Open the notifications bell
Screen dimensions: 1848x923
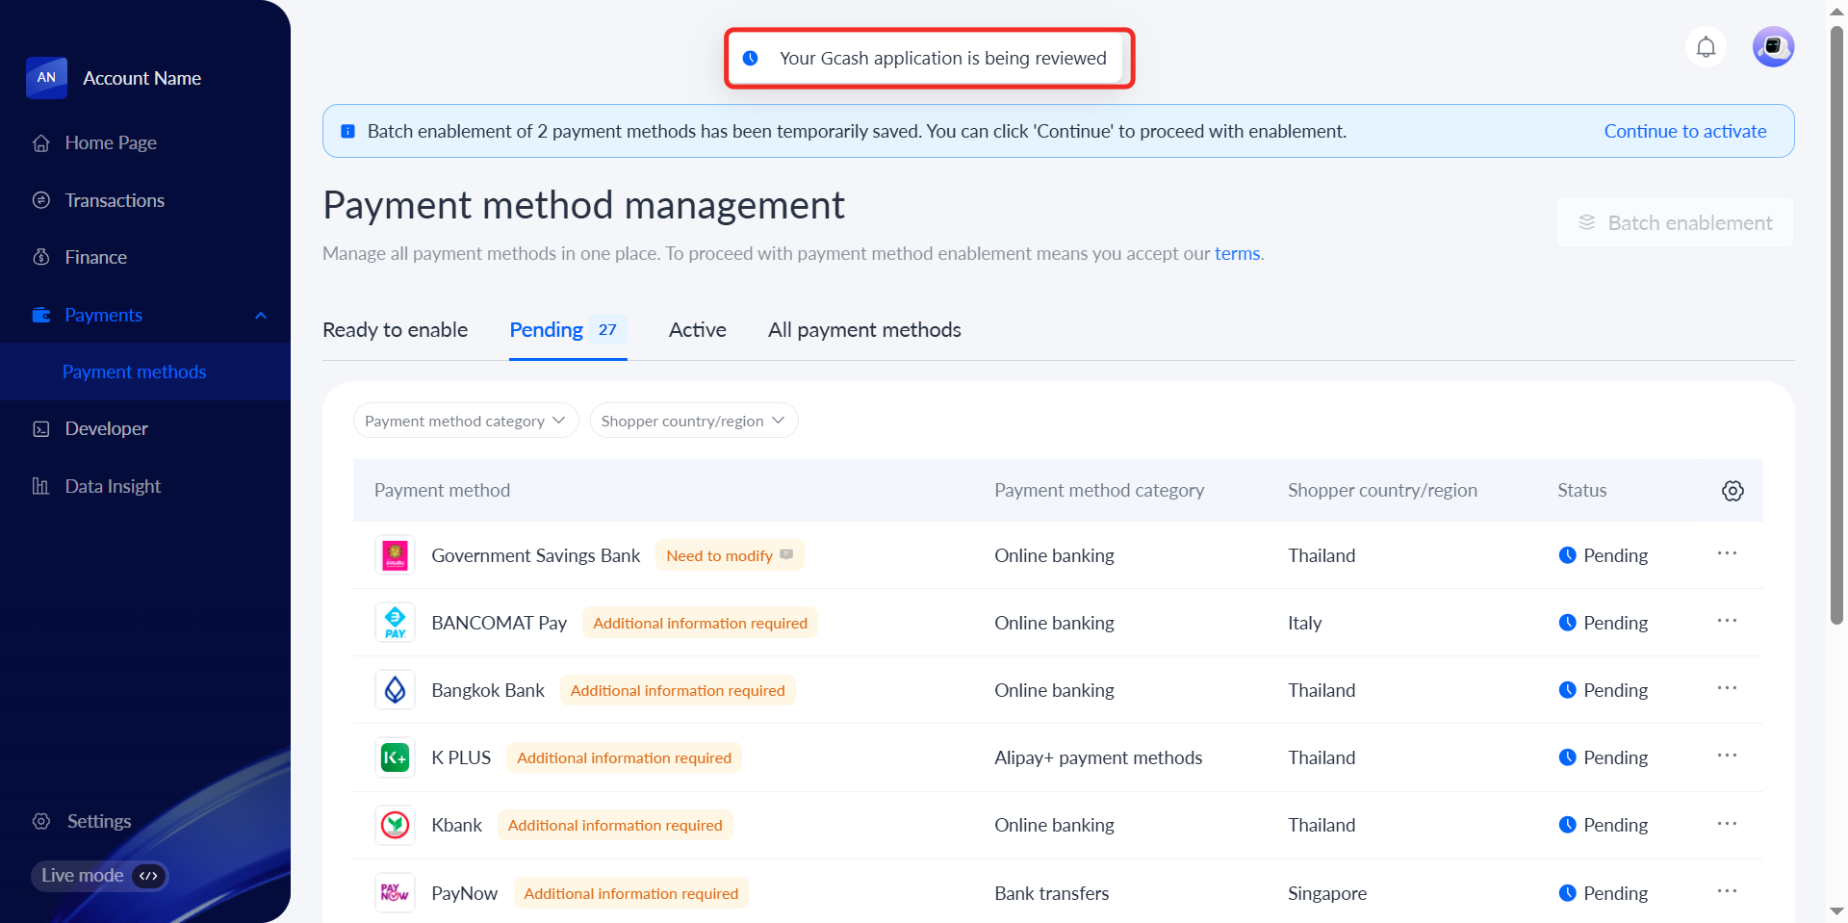[1706, 47]
